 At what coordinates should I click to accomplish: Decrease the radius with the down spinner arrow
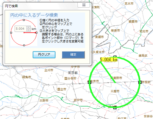pyautogui.click(x=28, y=30)
